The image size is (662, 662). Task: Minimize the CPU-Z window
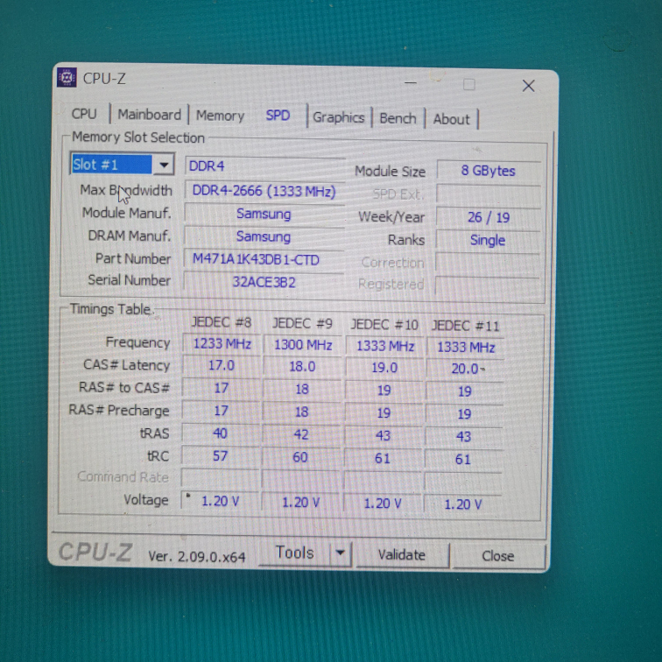(x=411, y=82)
